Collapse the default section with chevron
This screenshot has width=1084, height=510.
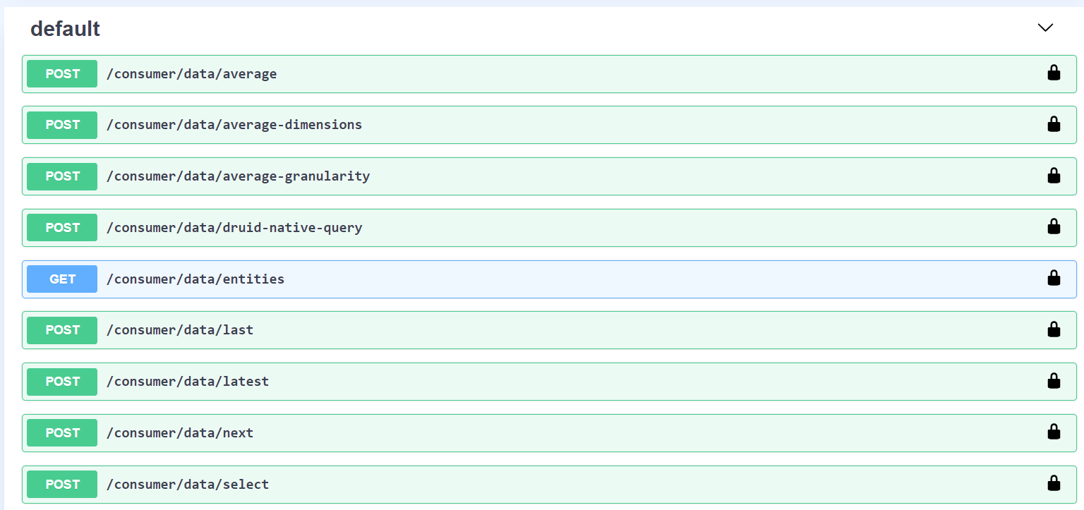[x=1045, y=28]
